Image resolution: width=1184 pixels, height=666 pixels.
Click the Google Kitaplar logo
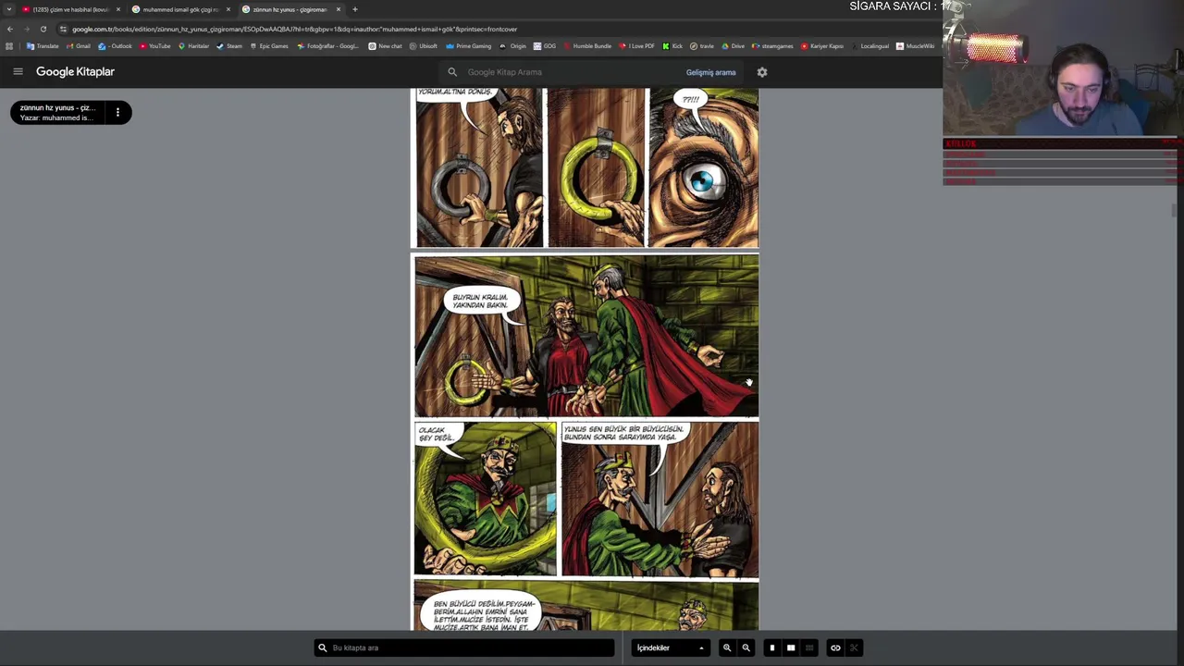pos(75,71)
